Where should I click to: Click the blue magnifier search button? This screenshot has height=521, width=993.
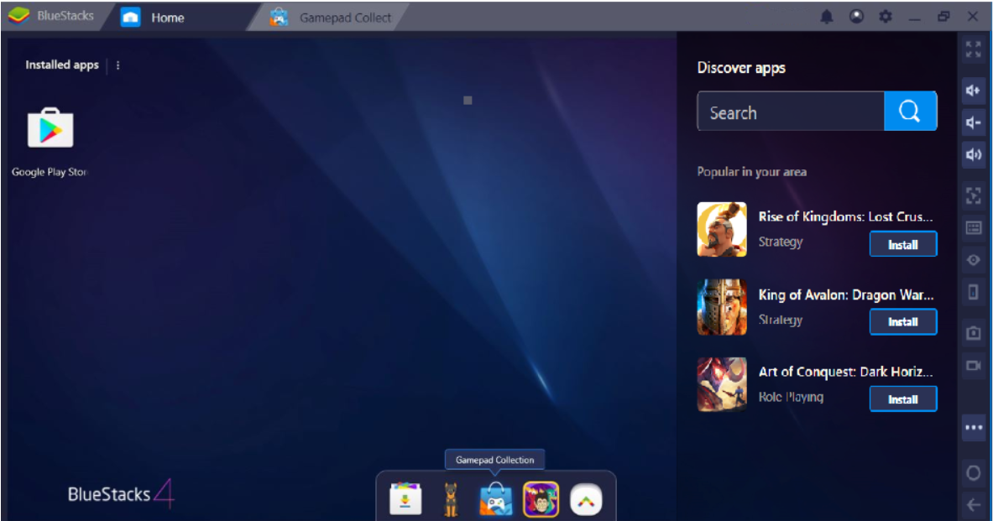point(910,112)
